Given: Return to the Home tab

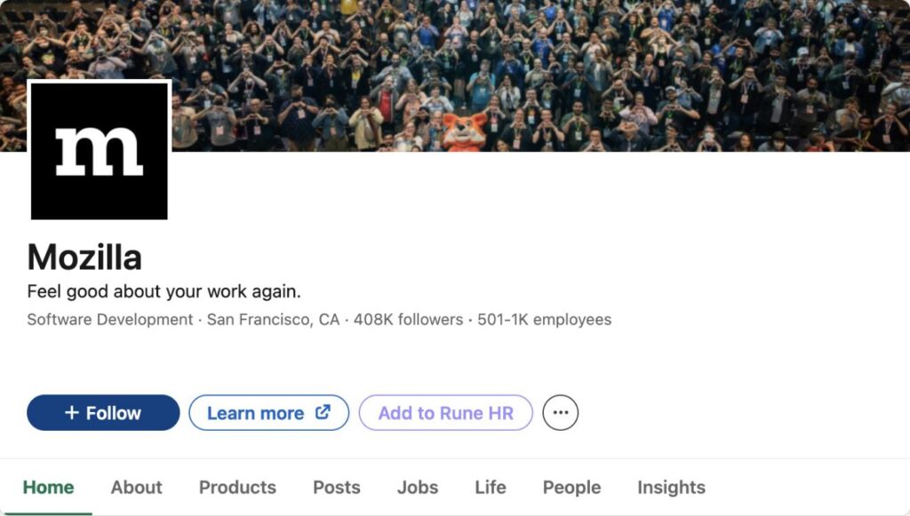Looking at the screenshot, I should click(x=49, y=487).
